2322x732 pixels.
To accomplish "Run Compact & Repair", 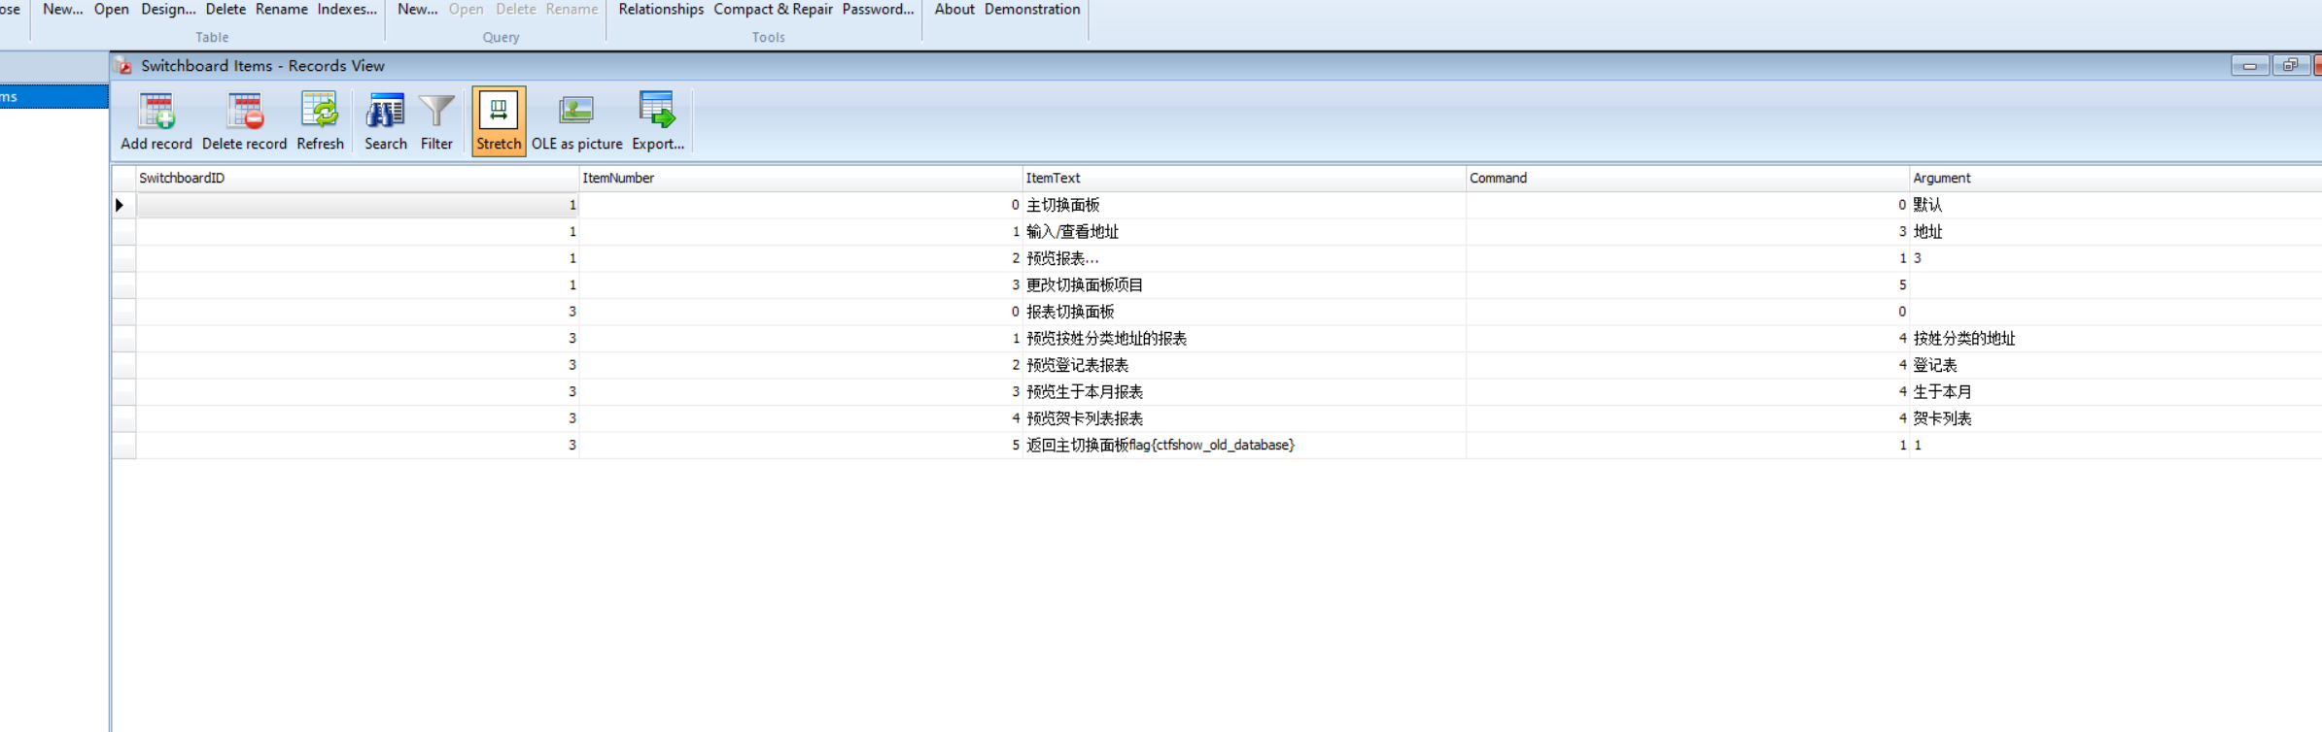I will pyautogui.click(x=773, y=9).
